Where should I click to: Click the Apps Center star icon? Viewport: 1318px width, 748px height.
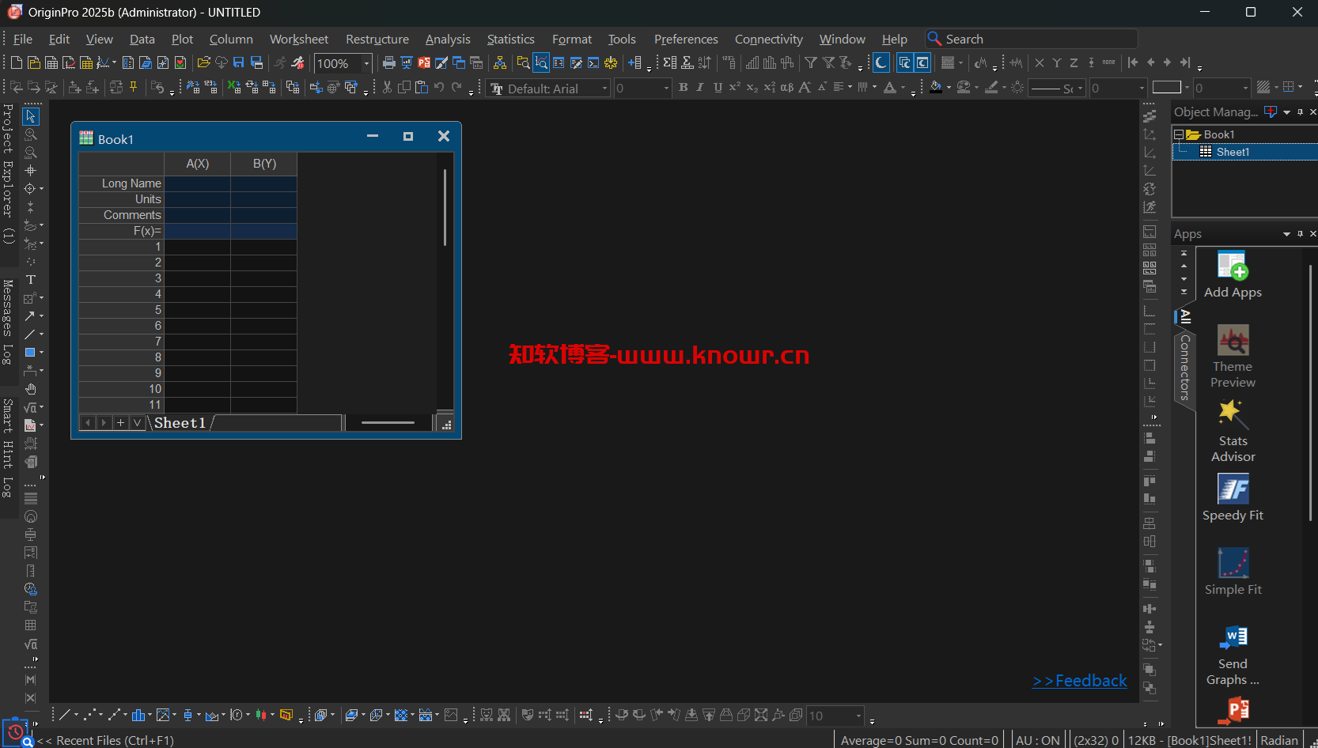pos(611,62)
